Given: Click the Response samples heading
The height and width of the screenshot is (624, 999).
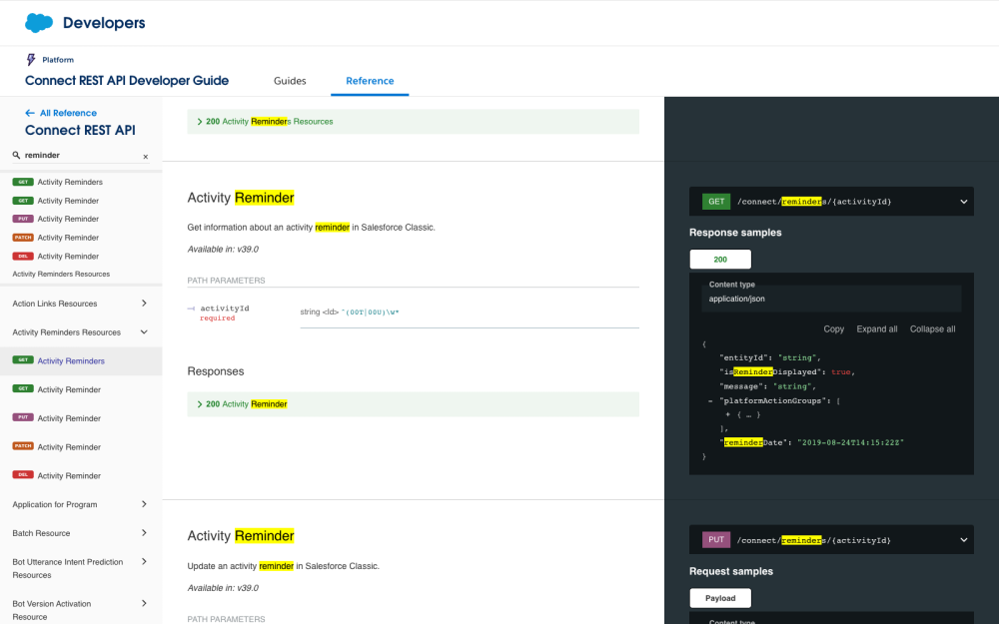Looking at the screenshot, I should click(x=735, y=233).
